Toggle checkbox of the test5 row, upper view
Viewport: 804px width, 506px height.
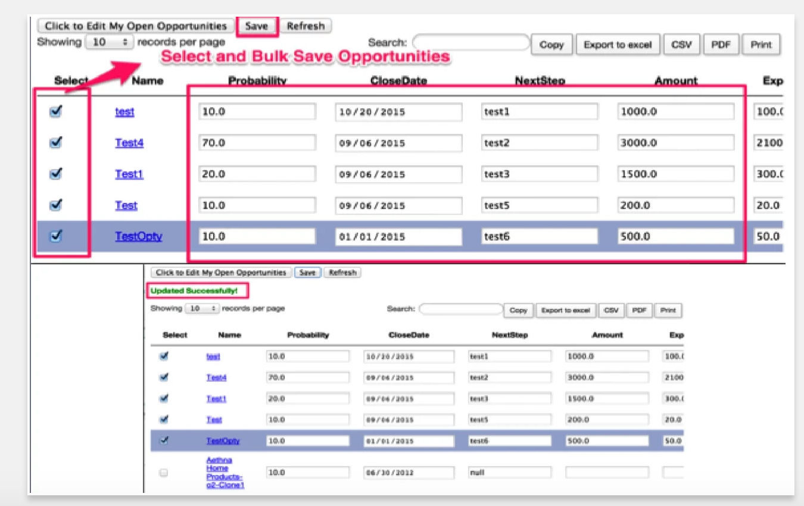tap(56, 205)
